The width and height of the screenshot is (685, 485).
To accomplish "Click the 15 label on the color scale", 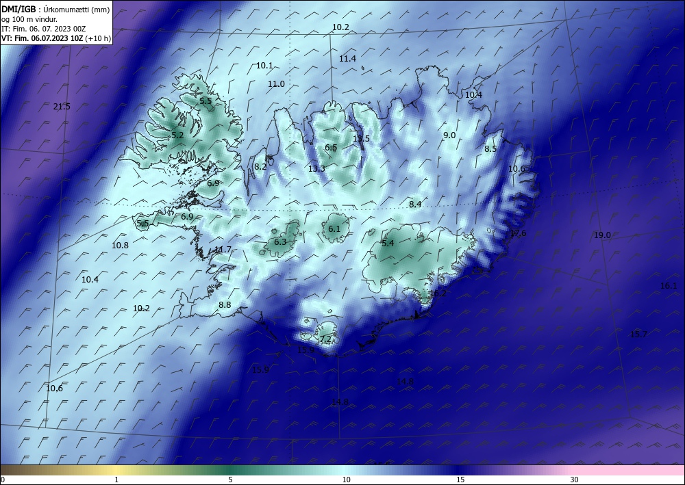I will [460, 480].
